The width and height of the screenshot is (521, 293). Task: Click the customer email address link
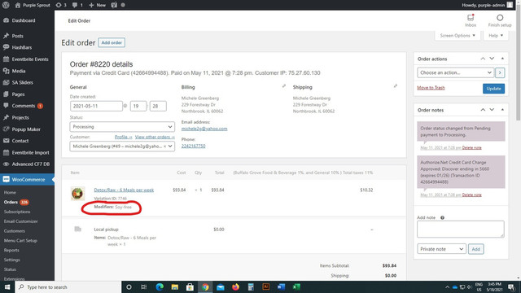pyautogui.click(x=204, y=129)
